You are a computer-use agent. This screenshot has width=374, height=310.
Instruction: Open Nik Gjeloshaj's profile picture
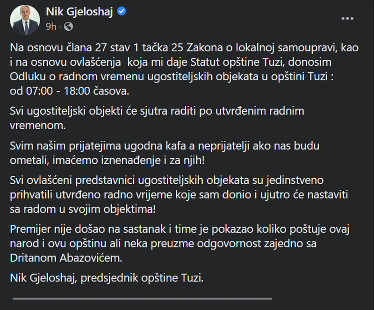tap(25, 20)
